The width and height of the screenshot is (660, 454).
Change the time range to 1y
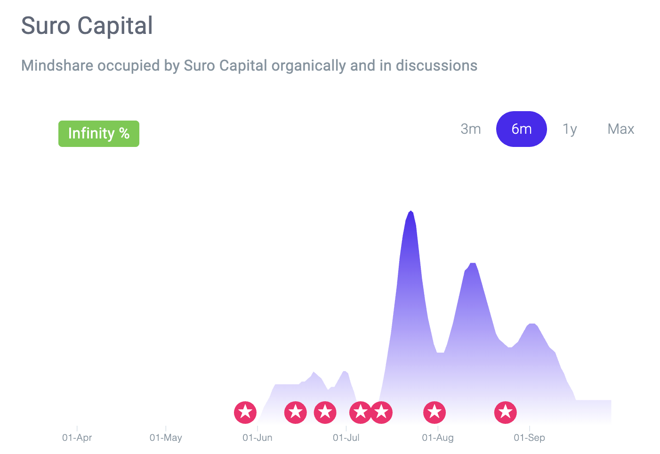pyautogui.click(x=570, y=129)
